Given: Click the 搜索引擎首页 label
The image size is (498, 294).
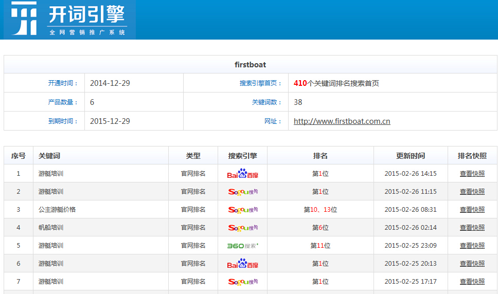Looking at the screenshot, I should click(x=260, y=83).
